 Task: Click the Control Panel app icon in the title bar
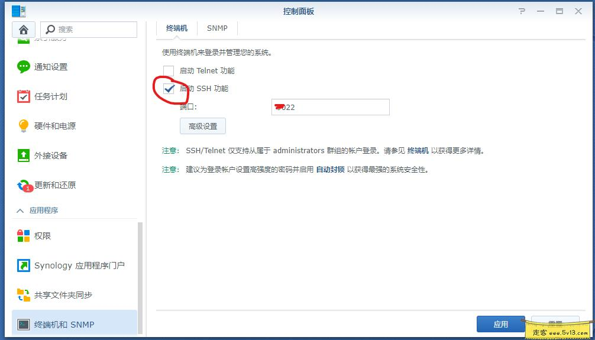point(19,11)
